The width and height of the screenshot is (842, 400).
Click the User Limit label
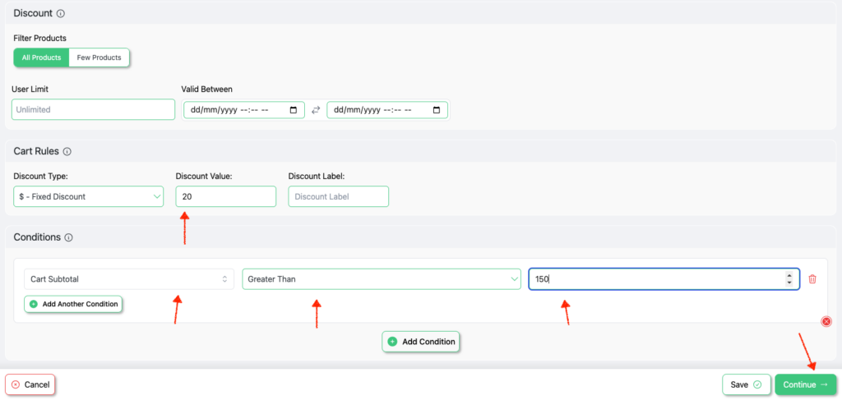30,89
